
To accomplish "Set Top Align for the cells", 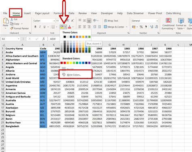I will [x=80, y=21].
